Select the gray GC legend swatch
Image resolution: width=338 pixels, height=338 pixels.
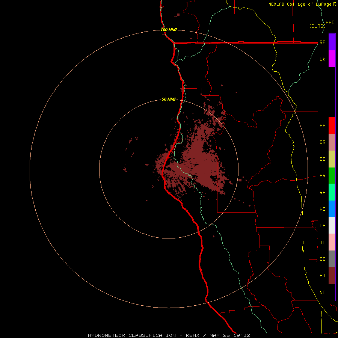(332, 259)
